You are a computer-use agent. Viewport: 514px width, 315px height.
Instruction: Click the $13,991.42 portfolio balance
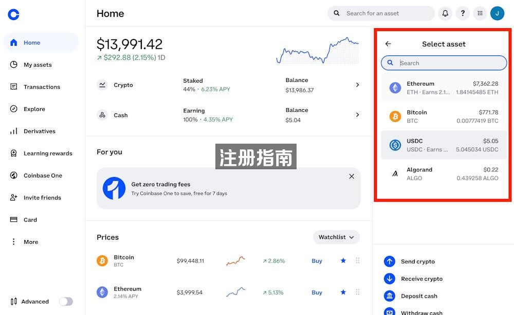coord(130,44)
